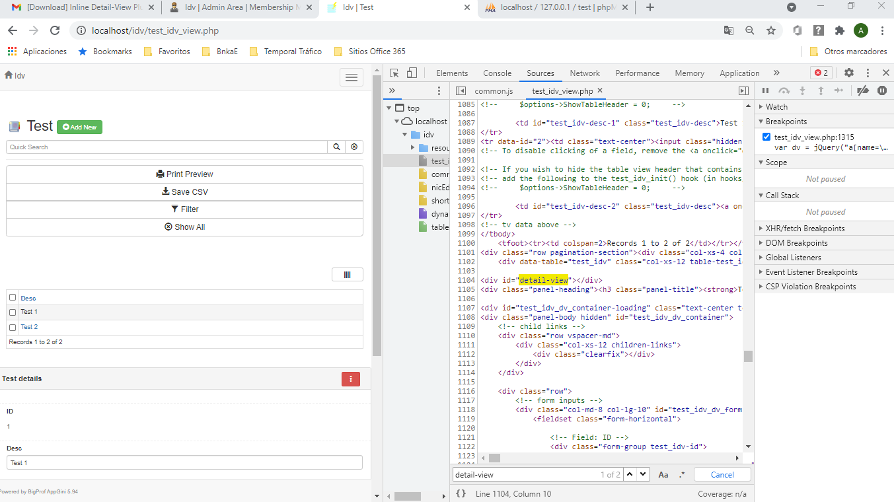Collapse the Scope section
The height and width of the screenshot is (502, 894).
824,162
